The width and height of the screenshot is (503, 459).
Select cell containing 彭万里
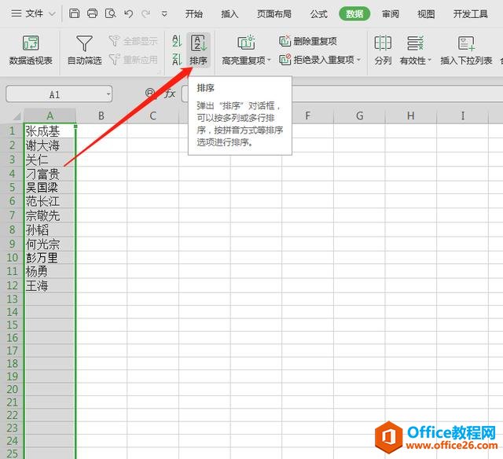click(x=50, y=258)
